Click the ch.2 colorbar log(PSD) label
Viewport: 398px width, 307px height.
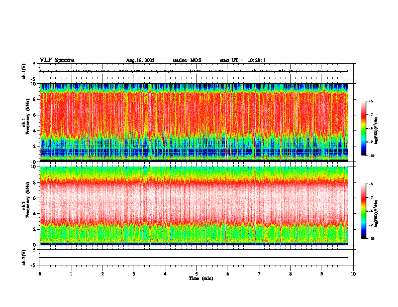[x=376, y=213]
